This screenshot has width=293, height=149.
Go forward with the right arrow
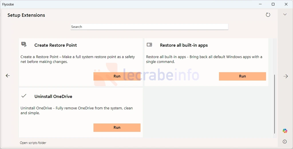coord(286,76)
